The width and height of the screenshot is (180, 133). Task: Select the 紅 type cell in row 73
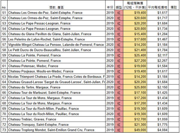coord(119,130)
